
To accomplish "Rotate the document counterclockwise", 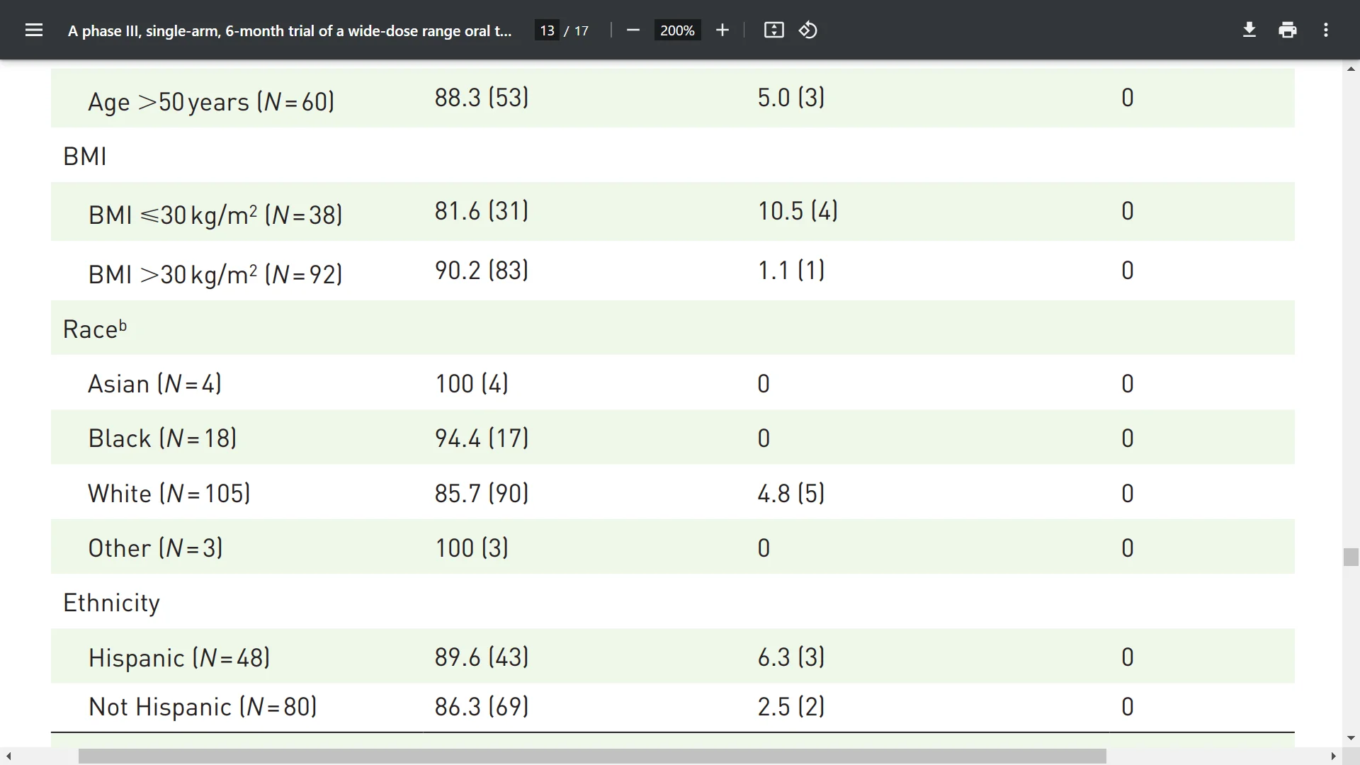I will [808, 30].
